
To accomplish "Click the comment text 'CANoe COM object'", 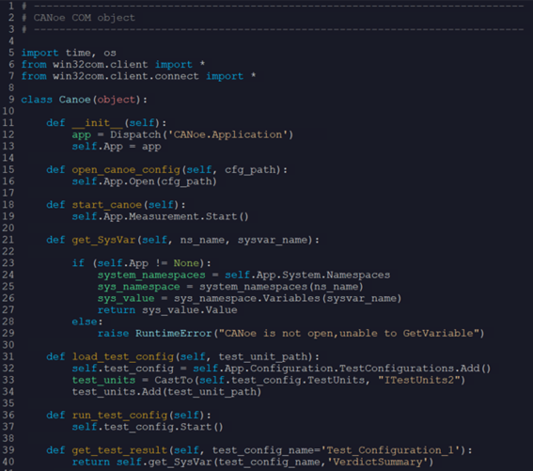I will click(84, 18).
